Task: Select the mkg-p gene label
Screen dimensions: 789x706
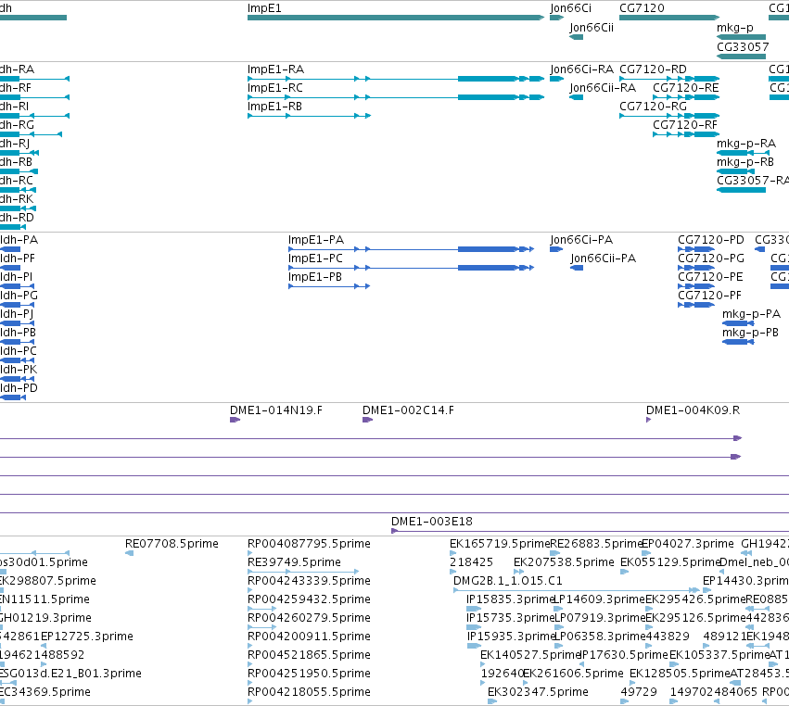Action: [734, 27]
